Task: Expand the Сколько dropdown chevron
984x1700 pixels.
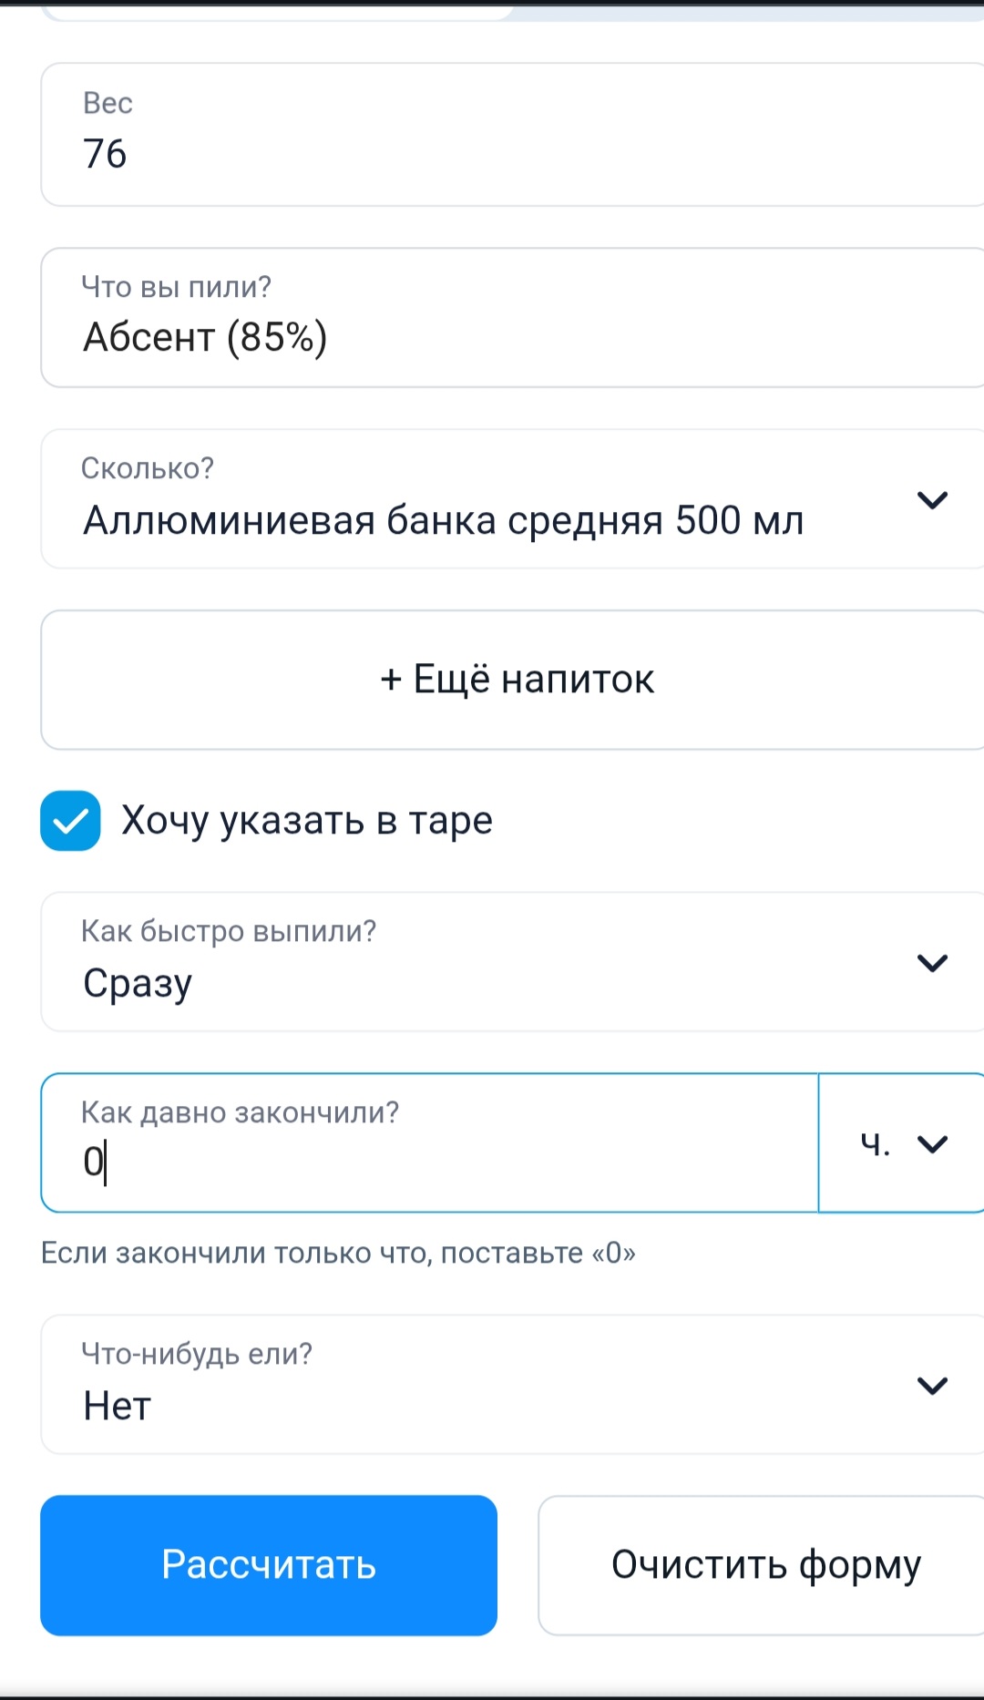Action: coord(932,500)
